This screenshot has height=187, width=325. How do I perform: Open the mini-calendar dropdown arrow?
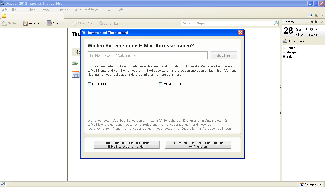322,31
